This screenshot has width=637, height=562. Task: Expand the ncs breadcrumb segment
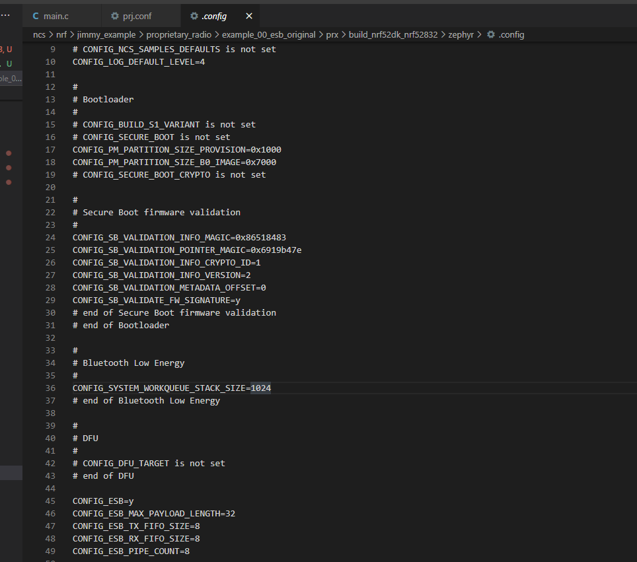(x=39, y=34)
